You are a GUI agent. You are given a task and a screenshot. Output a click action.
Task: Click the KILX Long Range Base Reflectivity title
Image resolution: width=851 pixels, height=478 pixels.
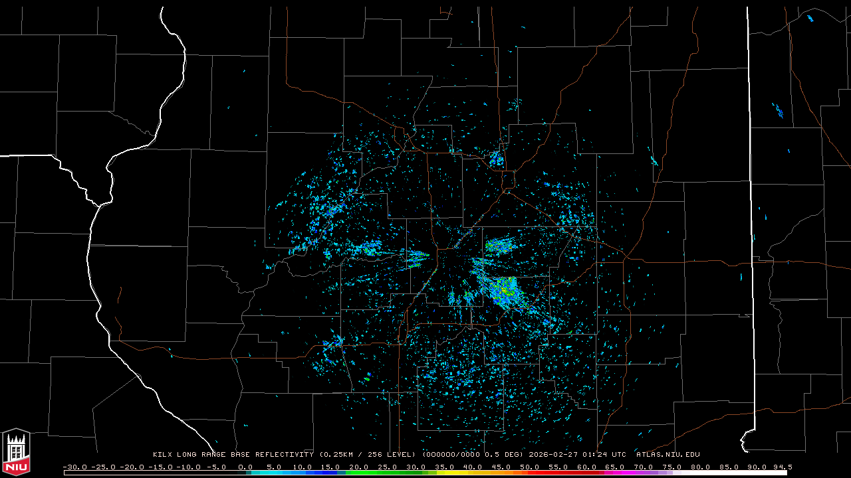coord(233,455)
